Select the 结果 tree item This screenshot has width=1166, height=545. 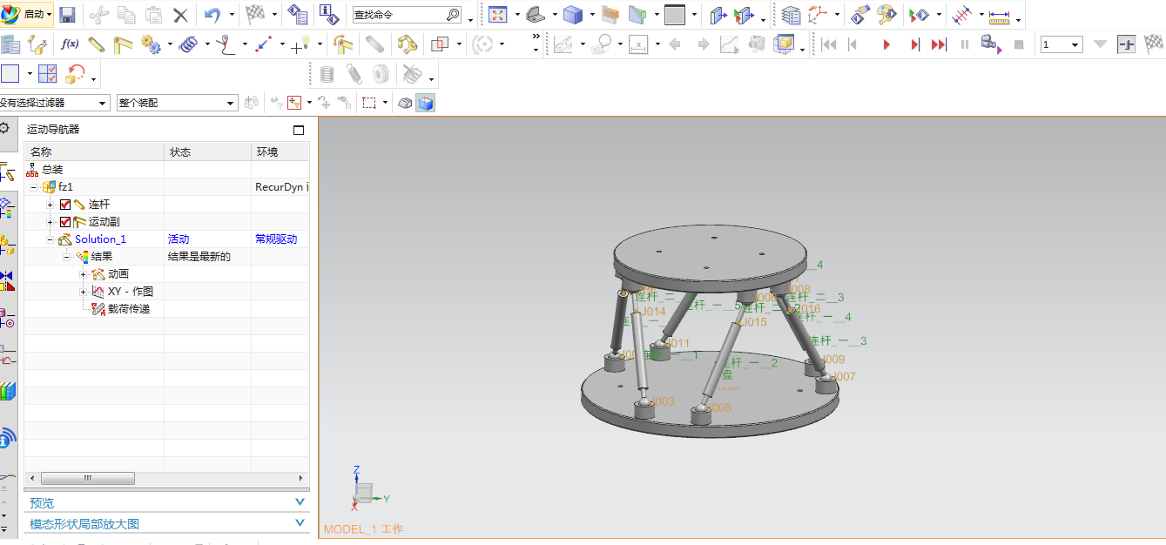click(101, 257)
